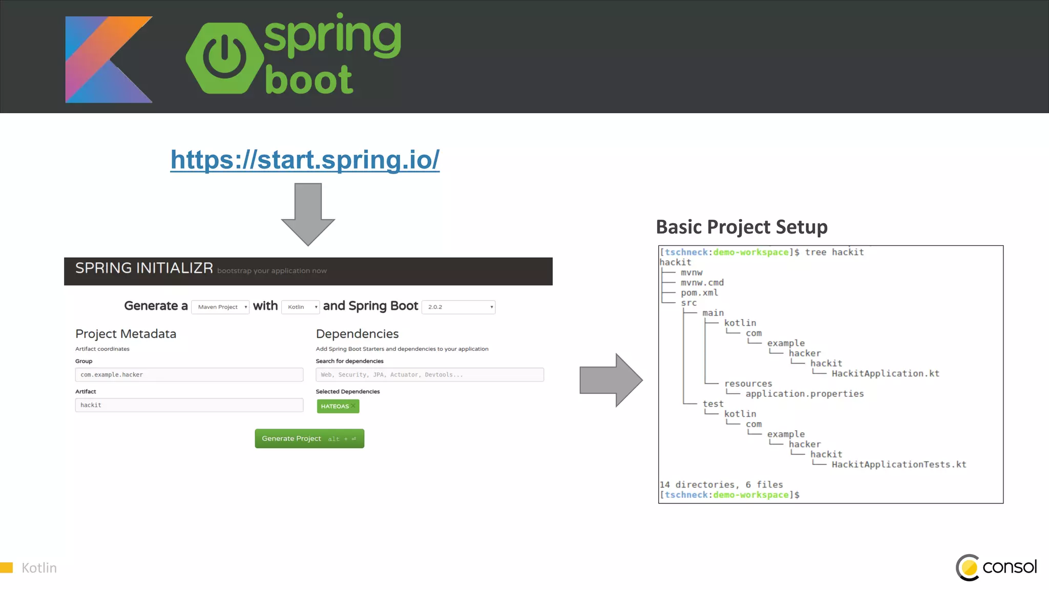This screenshot has width=1049, height=590.
Task: Open the https://start.spring.io/ link
Action: point(305,160)
